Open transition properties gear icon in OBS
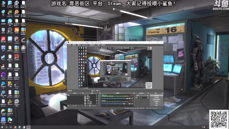 point(148,95)
